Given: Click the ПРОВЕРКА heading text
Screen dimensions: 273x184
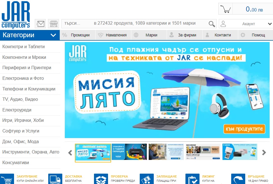Looking at the screenshot, I should click(x=119, y=176).
